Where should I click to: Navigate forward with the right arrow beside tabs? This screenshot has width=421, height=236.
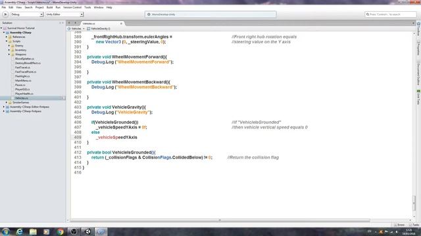pos(75,23)
